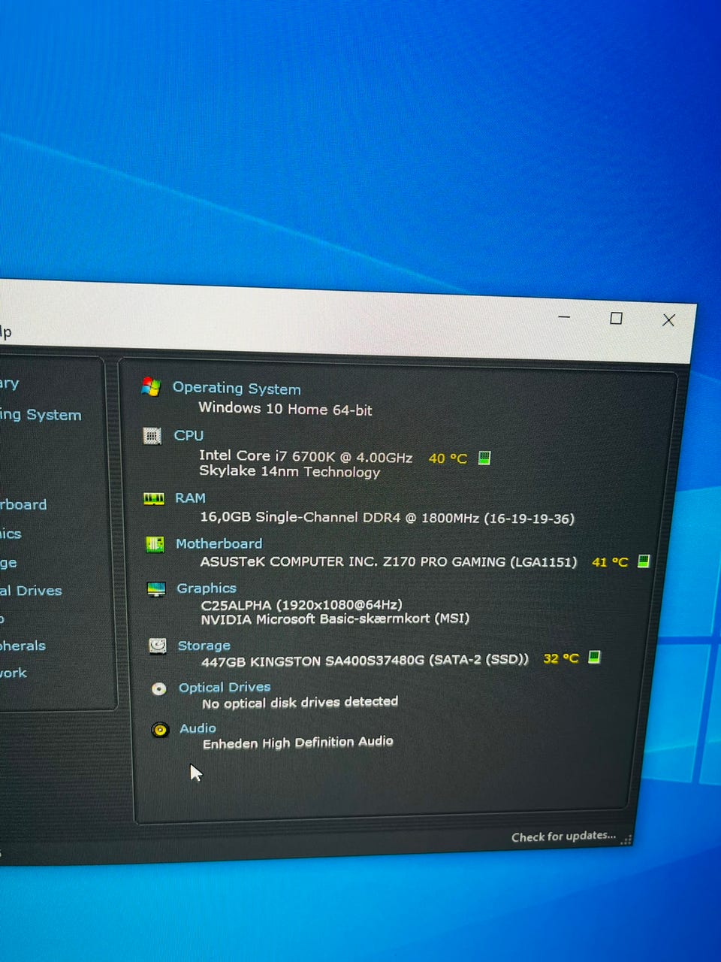Select the Storage hard drive icon
The image size is (721, 962).
pos(158,646)
